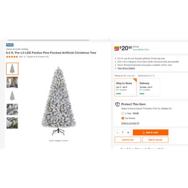
Task: Click the Add to Quote button
Action: pos(155,140)
